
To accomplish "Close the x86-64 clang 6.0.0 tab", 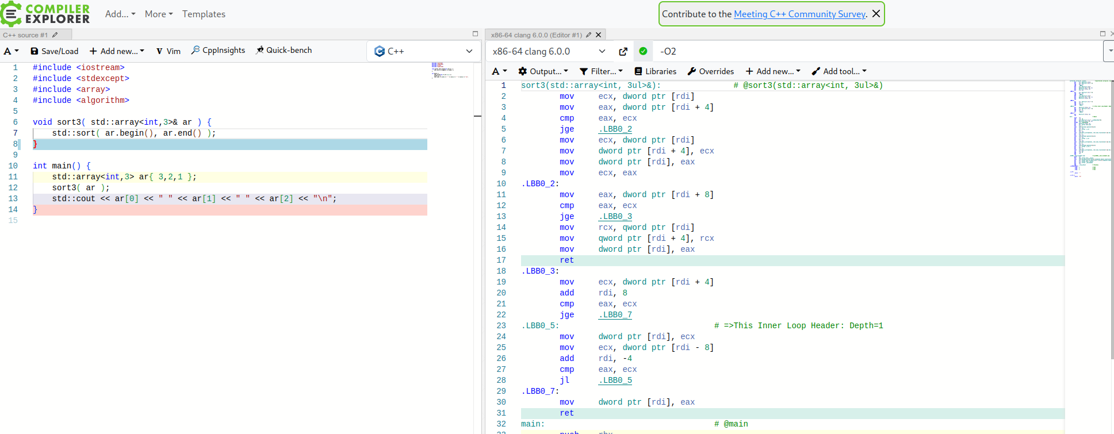I will (599, 35).
